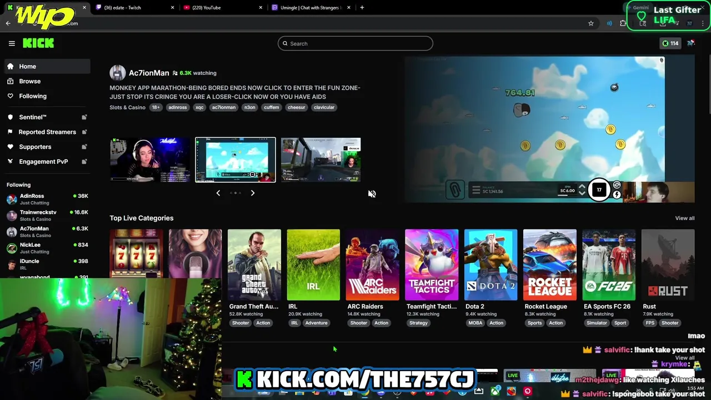
Task: Open the Rust category card
Action: pos(668,265)
